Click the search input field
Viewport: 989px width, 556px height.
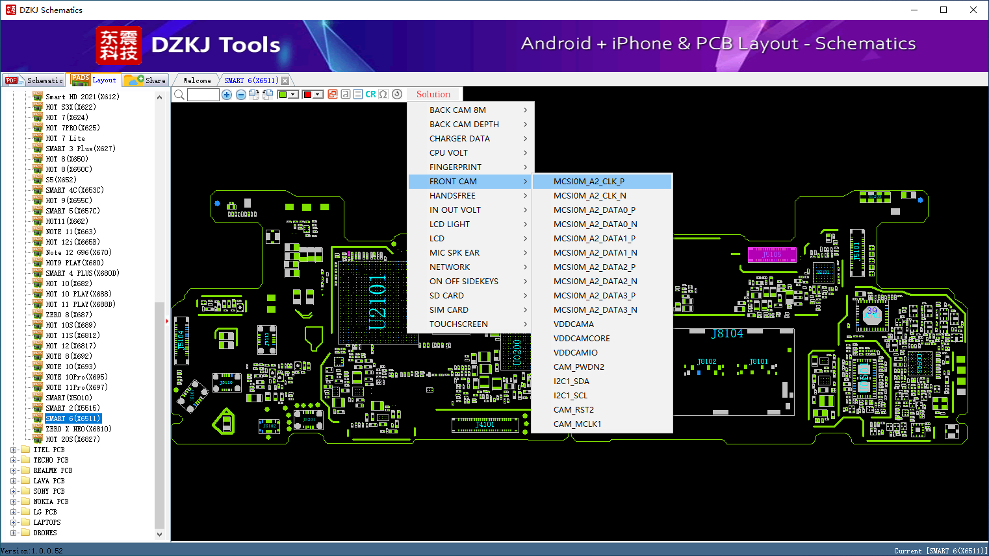coord(203,95)
